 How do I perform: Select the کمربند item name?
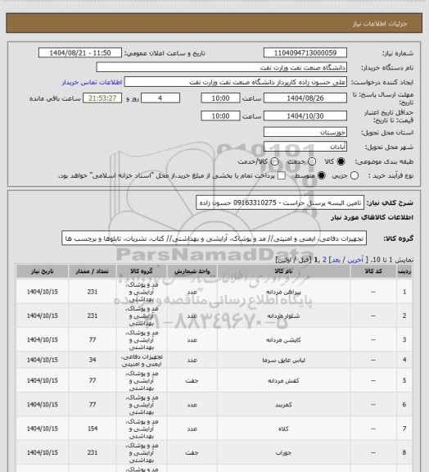point(283,405)
